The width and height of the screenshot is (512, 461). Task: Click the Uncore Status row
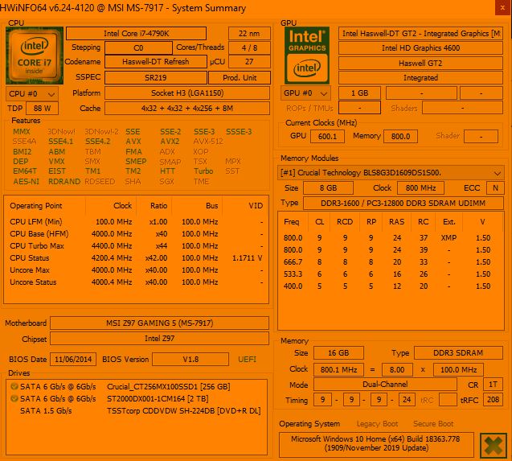click(x=137, y=282)
